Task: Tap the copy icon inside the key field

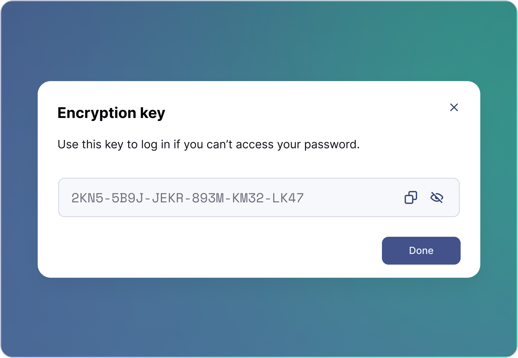Action: pyautogui.click(x=411, y=197)
